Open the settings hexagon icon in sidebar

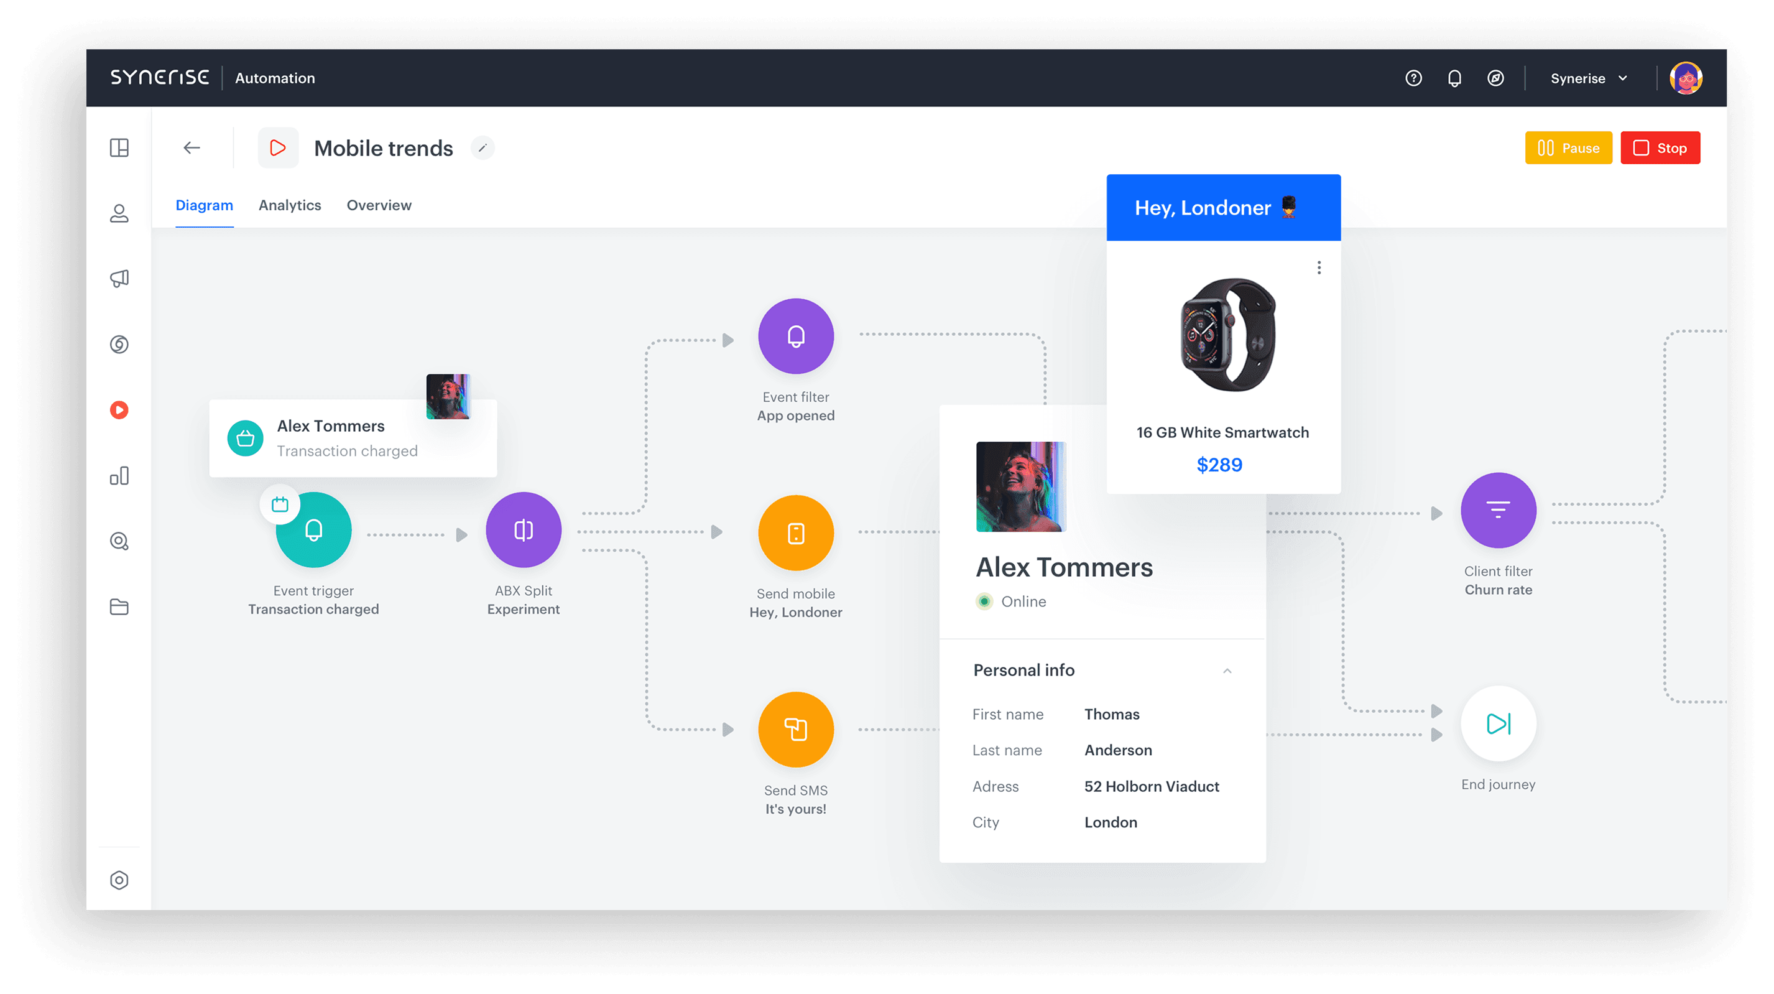119,880
